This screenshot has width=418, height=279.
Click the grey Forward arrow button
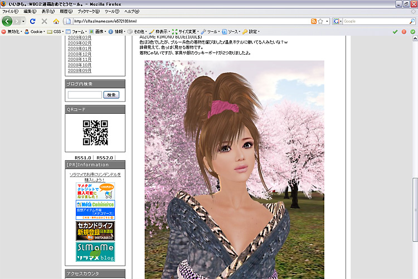pyautogui.click(x=17, y=21)
